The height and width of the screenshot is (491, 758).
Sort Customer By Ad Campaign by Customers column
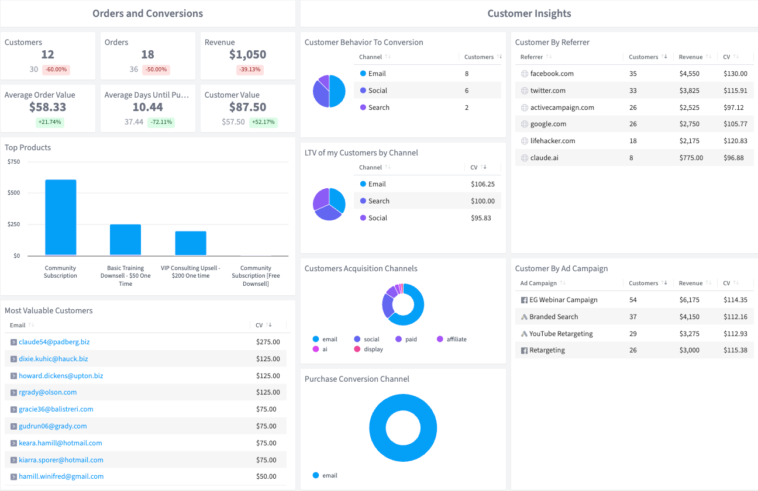[x=643, y=283]
